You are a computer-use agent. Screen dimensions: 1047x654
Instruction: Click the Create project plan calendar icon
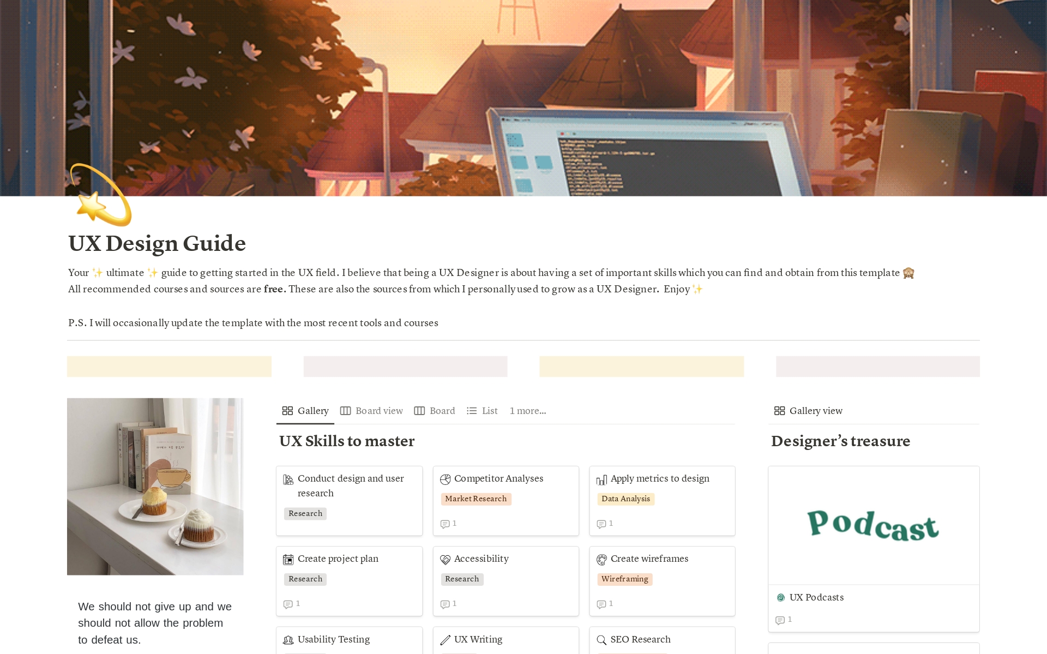pos(288,560)
